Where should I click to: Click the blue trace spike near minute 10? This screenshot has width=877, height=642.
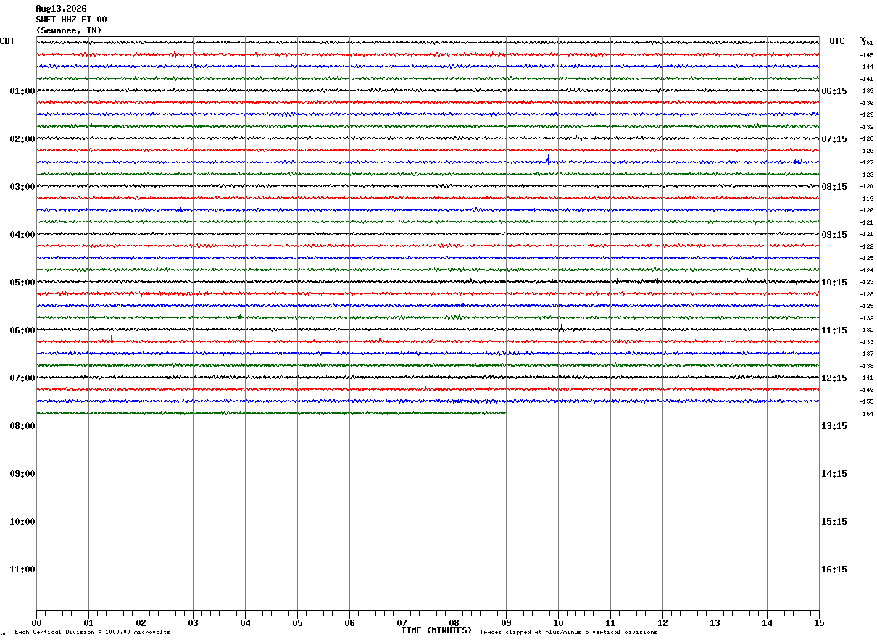(549, 159)
